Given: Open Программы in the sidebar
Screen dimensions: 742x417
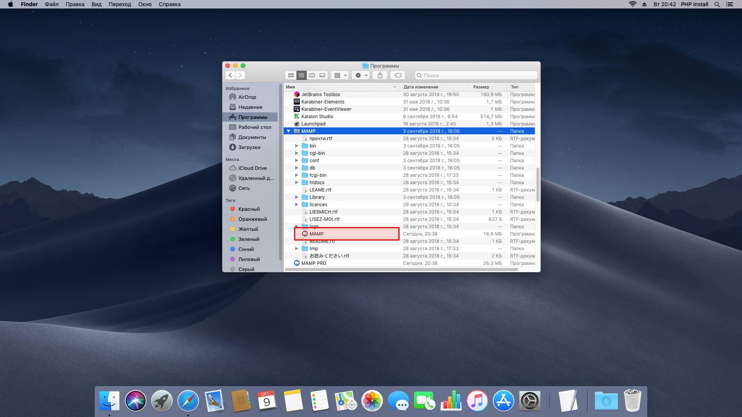Looking at the screenshot, I should (x=250, y=117).
